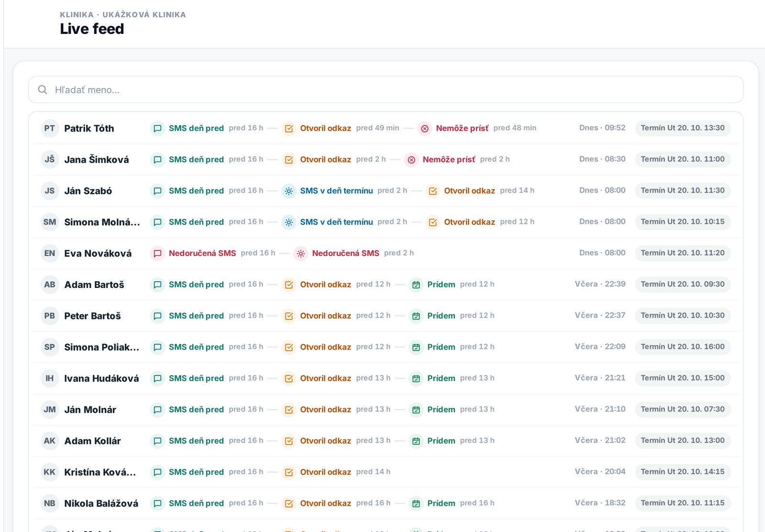Open Jana Šimková's name entry

tap(97, 160)
